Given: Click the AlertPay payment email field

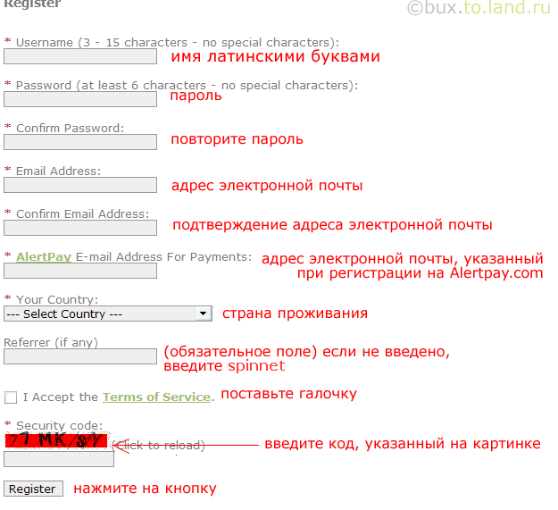Looking at the screenshot, I should (x=80, y=271).
